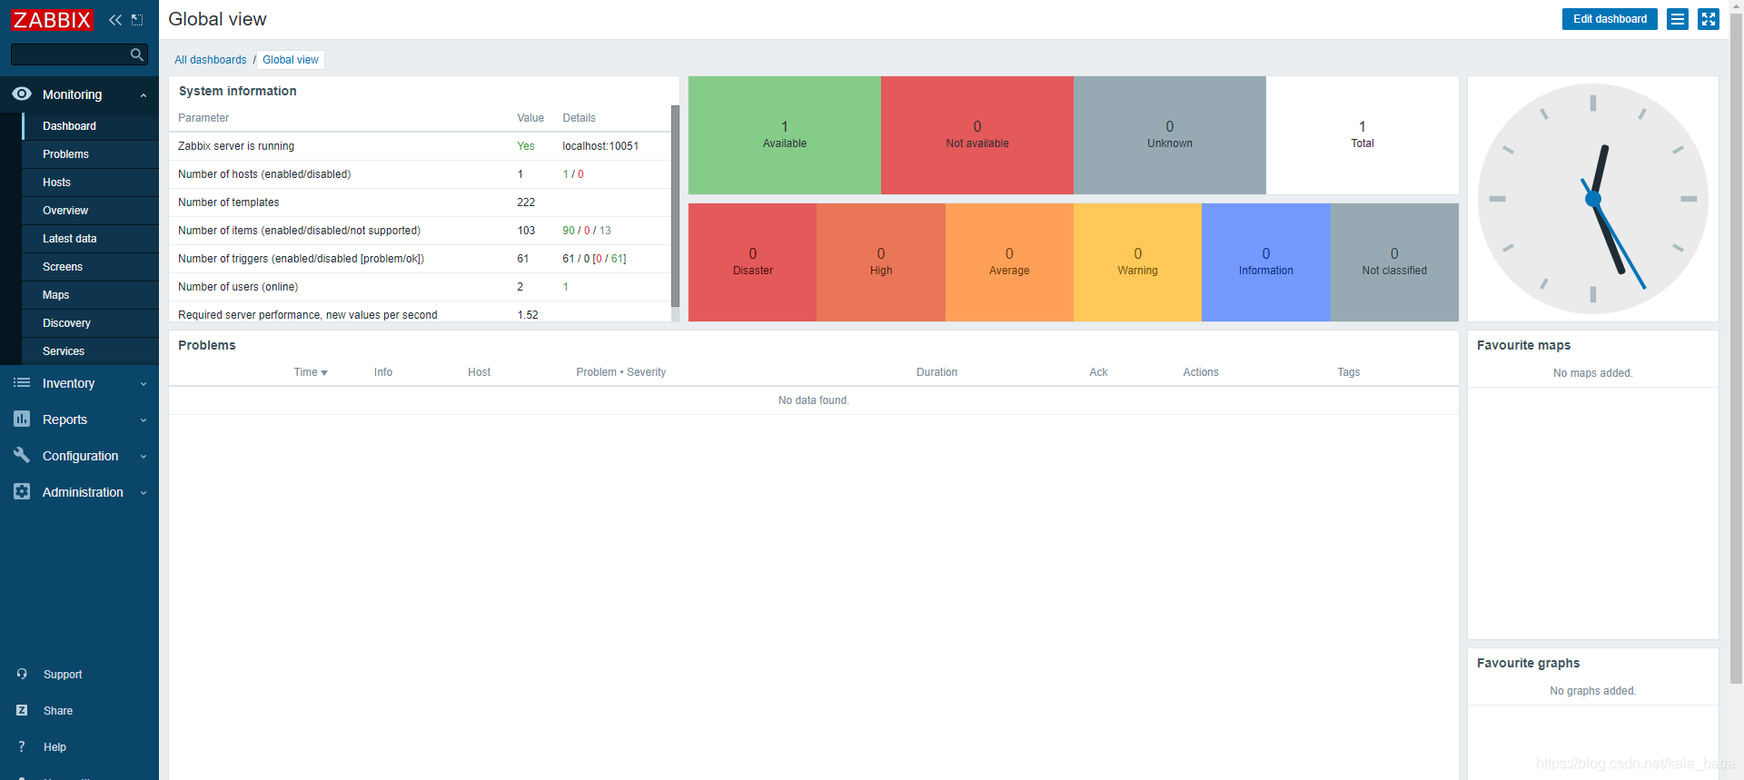Click Global view breadcrumb link

[291, 60]
